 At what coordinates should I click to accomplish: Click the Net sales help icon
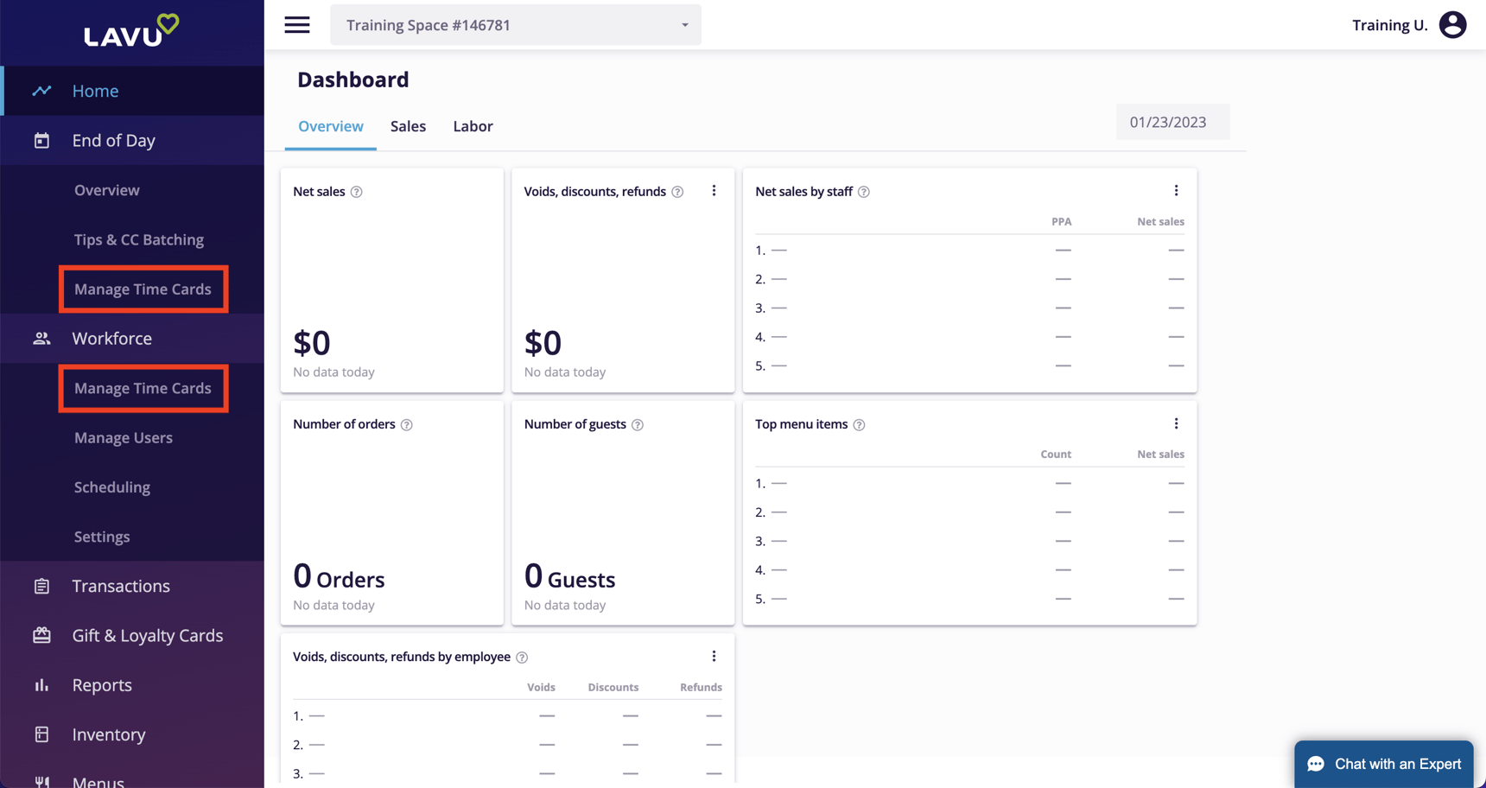pyautogui.click(x=356, y=192)
